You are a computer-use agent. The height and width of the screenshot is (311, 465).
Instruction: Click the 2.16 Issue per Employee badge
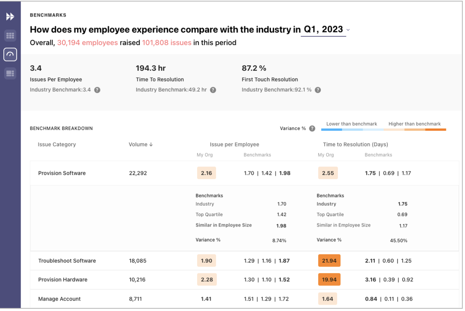pos(207,173)
